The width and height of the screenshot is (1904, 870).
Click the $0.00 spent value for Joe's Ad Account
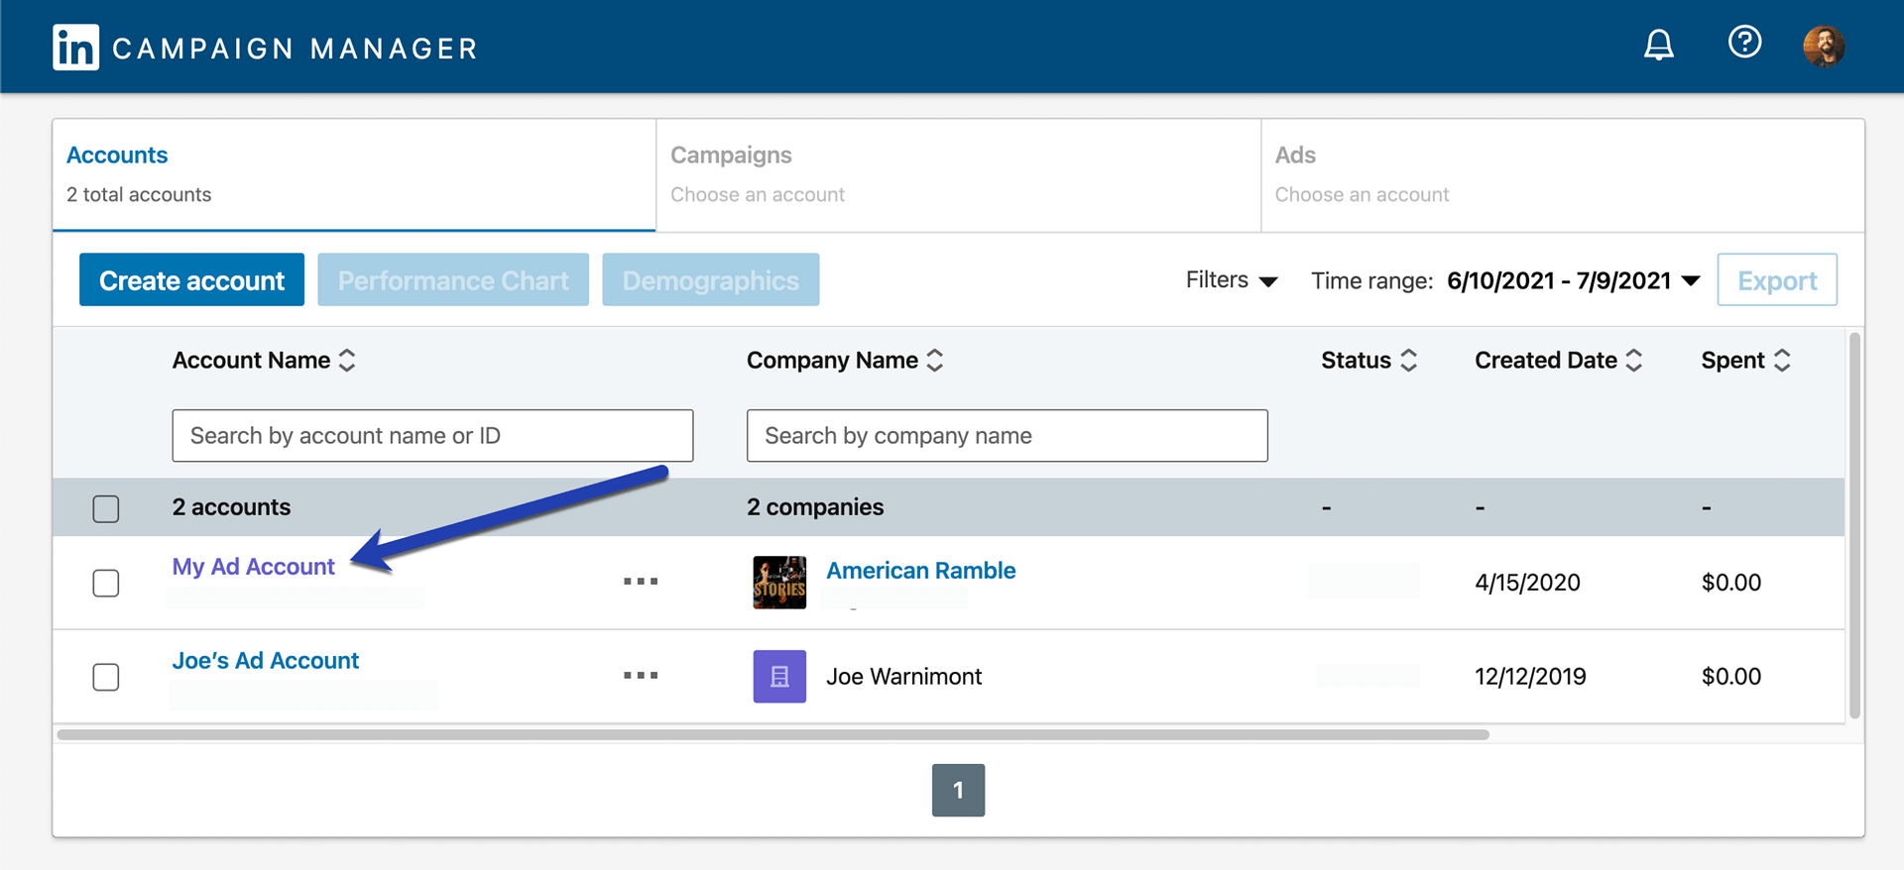point(1731,677)
